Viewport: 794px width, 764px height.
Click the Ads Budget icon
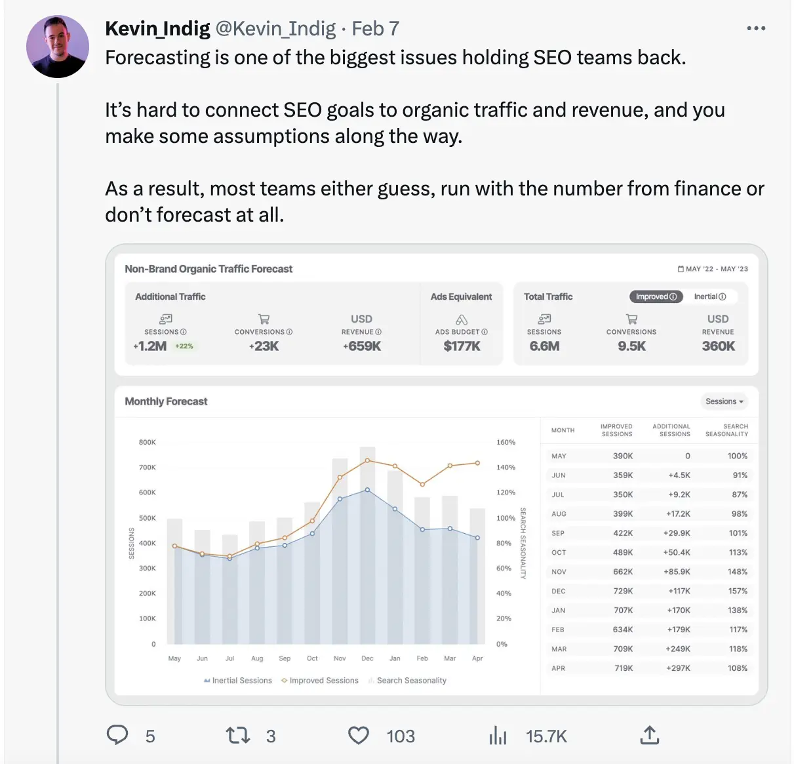click(462, 319)
